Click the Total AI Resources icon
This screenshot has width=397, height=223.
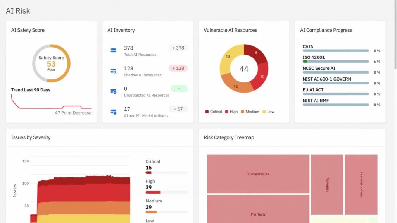[x=114, y=50]
